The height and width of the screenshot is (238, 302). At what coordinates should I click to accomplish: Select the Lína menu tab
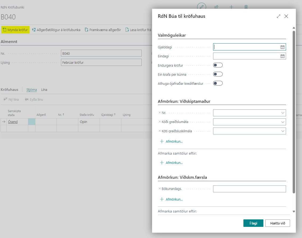click(x=44, y=90)
